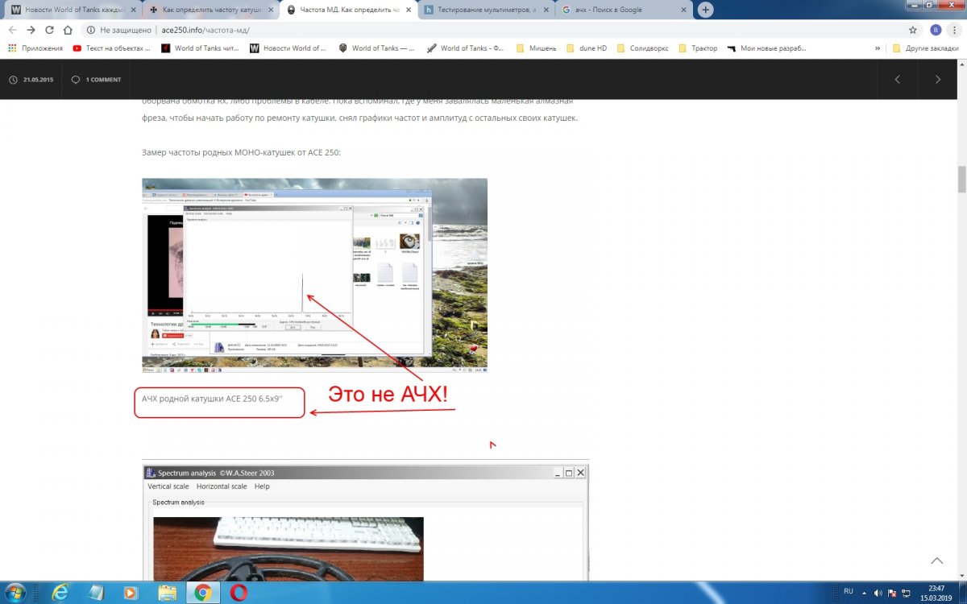This screenshot has height=604, width=967.
Task: Open the '1 COMMENT' link
Action: pos(96,80)
